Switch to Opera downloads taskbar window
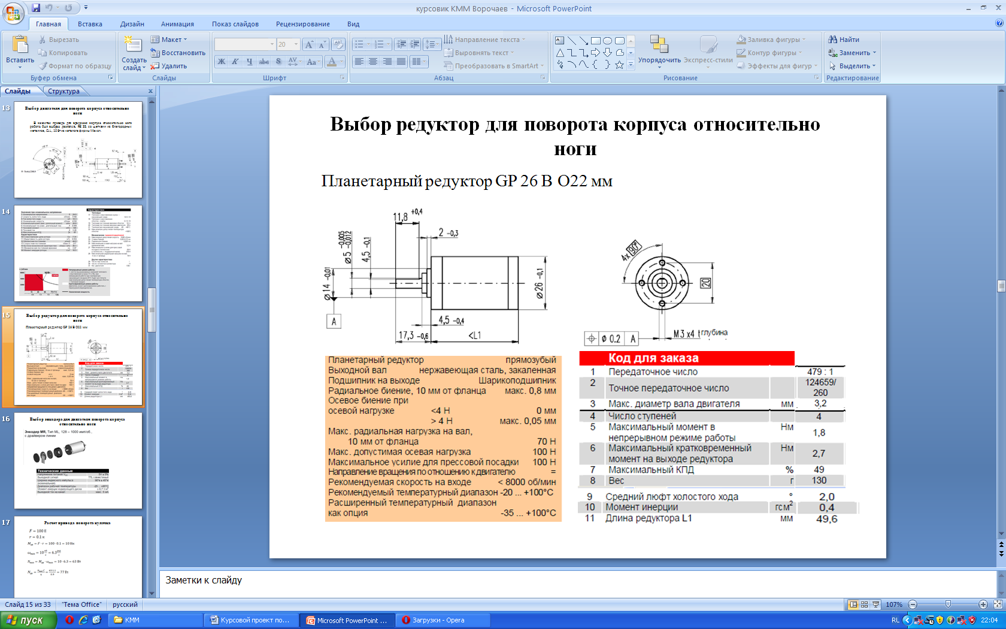Image resolution: width=1006 pixels, height=629 pixels. click(443, 620)
